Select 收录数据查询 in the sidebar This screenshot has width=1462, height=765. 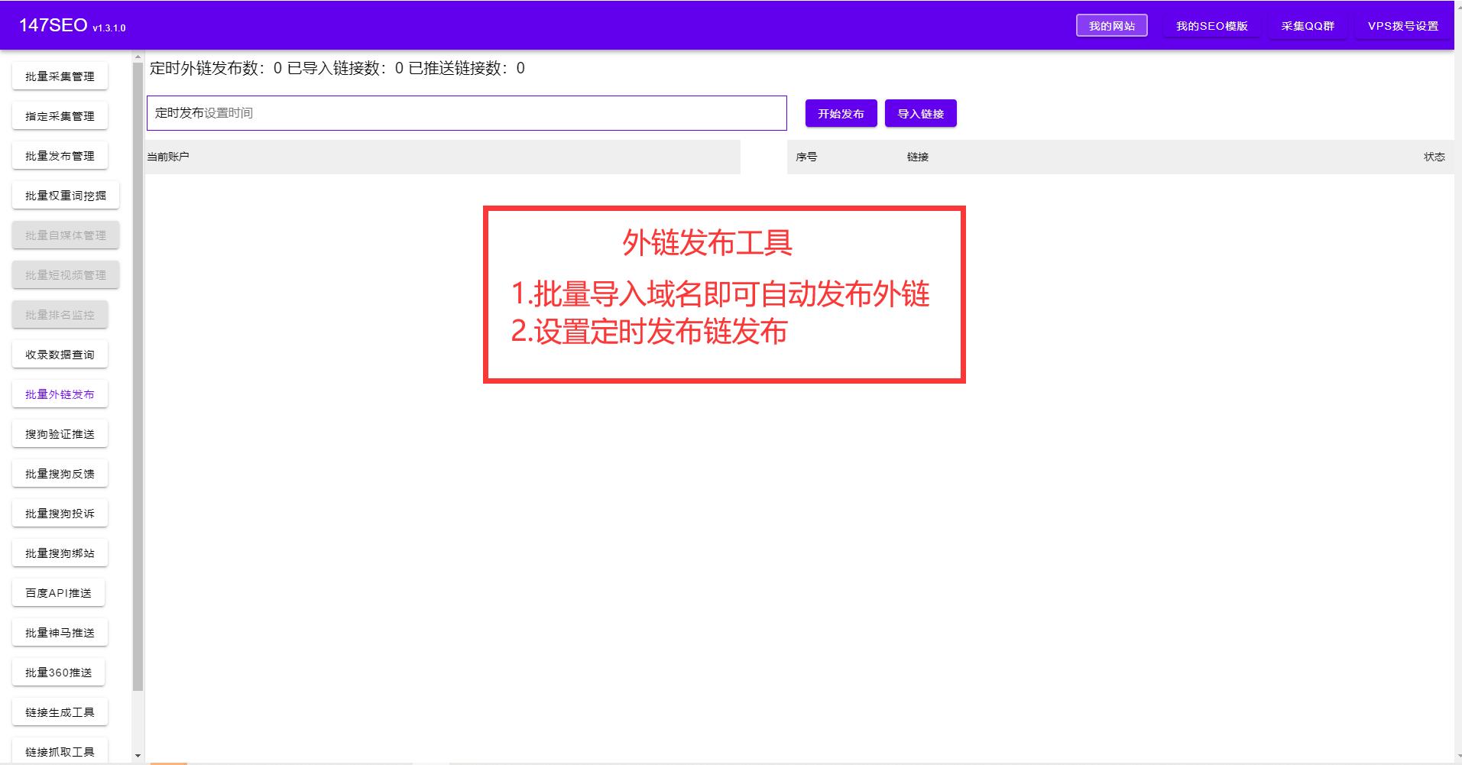click(60, 354)
